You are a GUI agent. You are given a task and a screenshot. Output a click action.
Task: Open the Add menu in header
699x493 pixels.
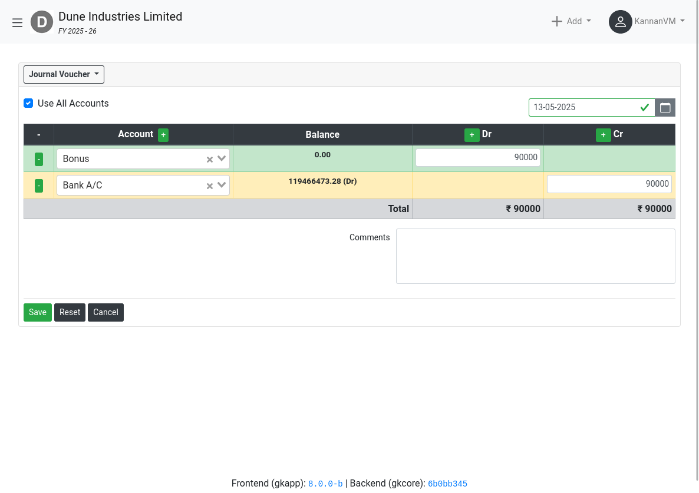[x=572, y=21]
